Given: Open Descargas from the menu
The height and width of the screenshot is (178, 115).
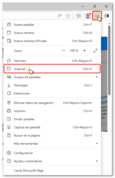Looking at the screenshot, I should tap(52, 85).
